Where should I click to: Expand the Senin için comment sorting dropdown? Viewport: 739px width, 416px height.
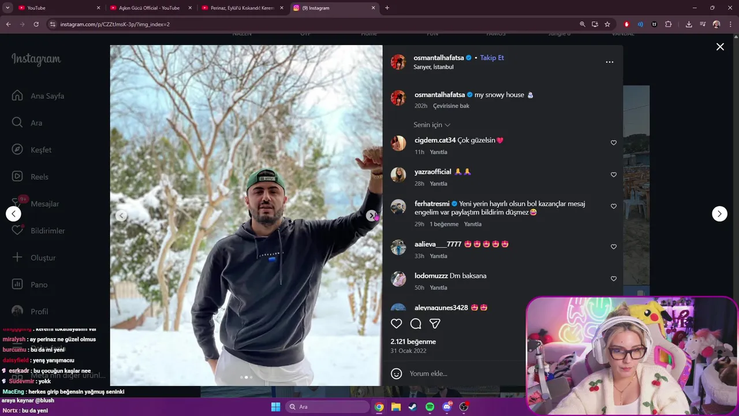(x=432, y=125)
